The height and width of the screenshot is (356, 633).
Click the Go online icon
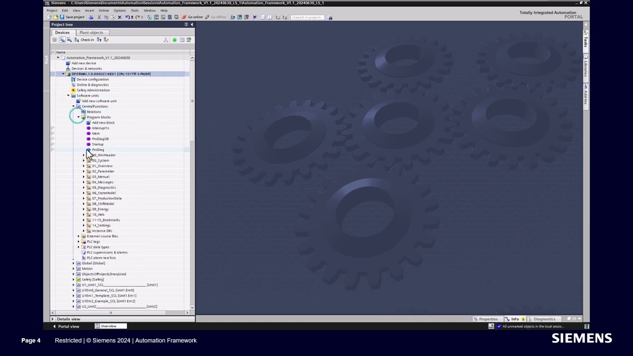click(184, 17)
